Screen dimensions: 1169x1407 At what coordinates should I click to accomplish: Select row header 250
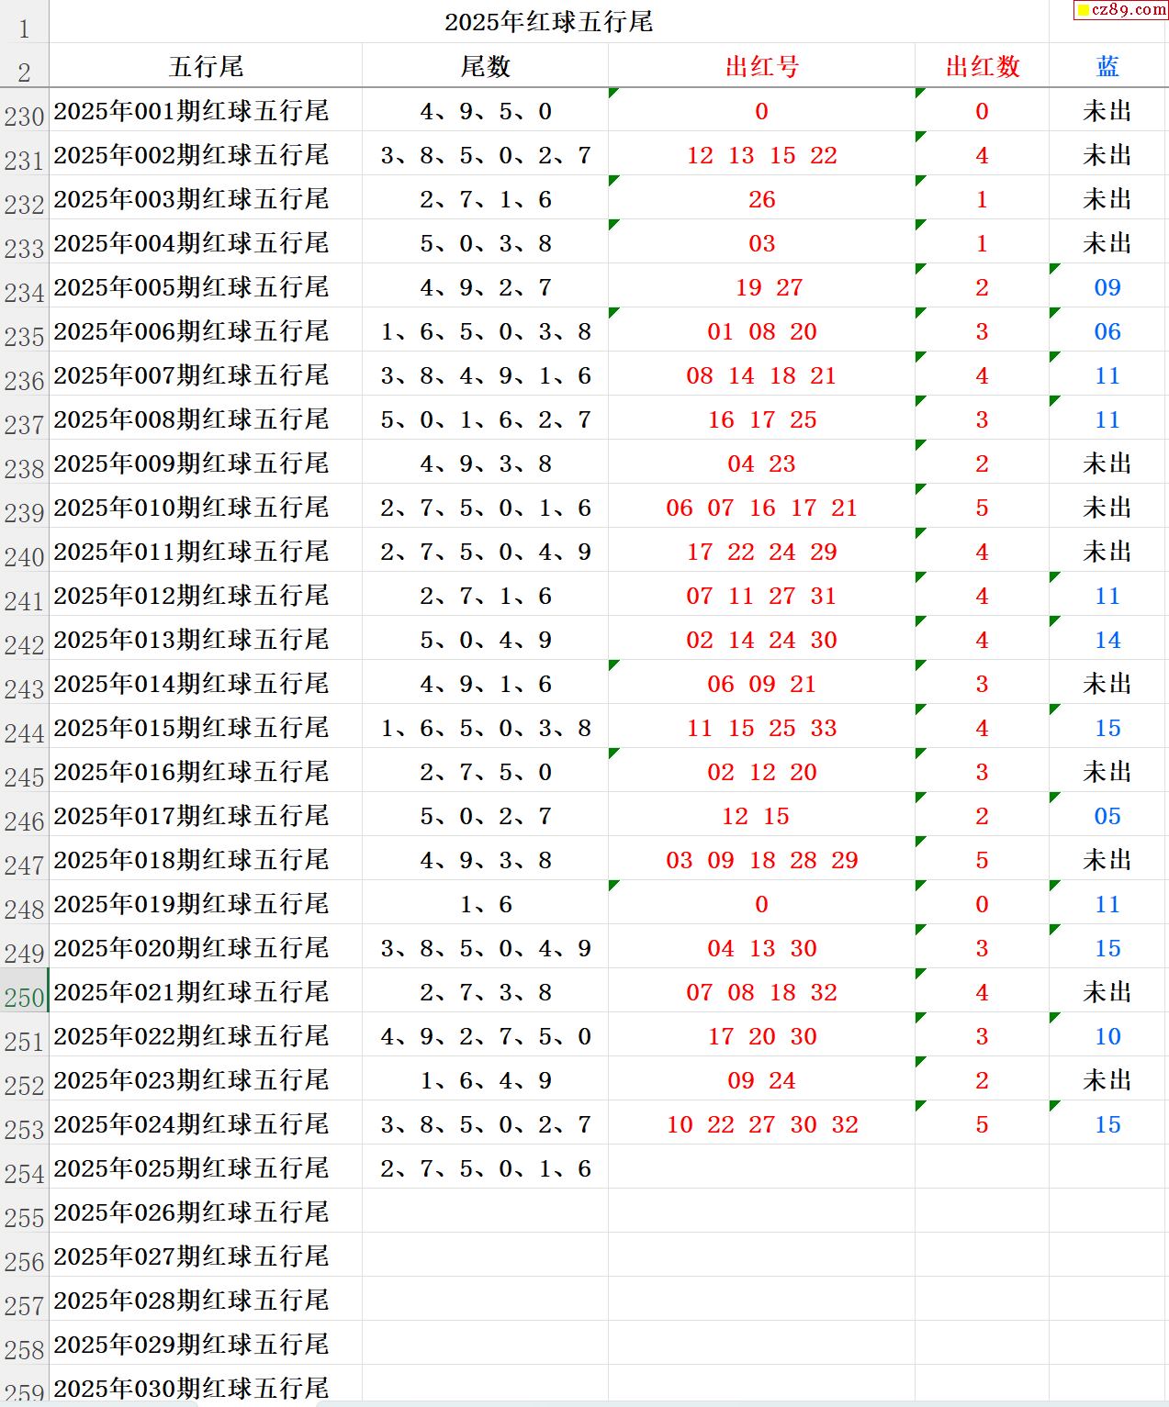tap(24, 991)
